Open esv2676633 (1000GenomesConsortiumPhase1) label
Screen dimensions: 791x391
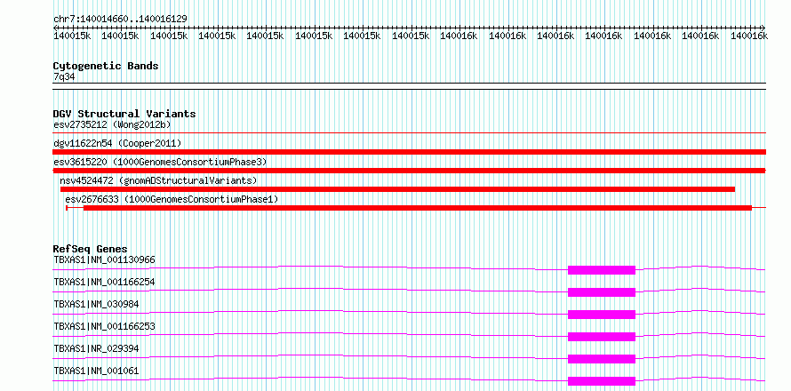pos(172,199)
